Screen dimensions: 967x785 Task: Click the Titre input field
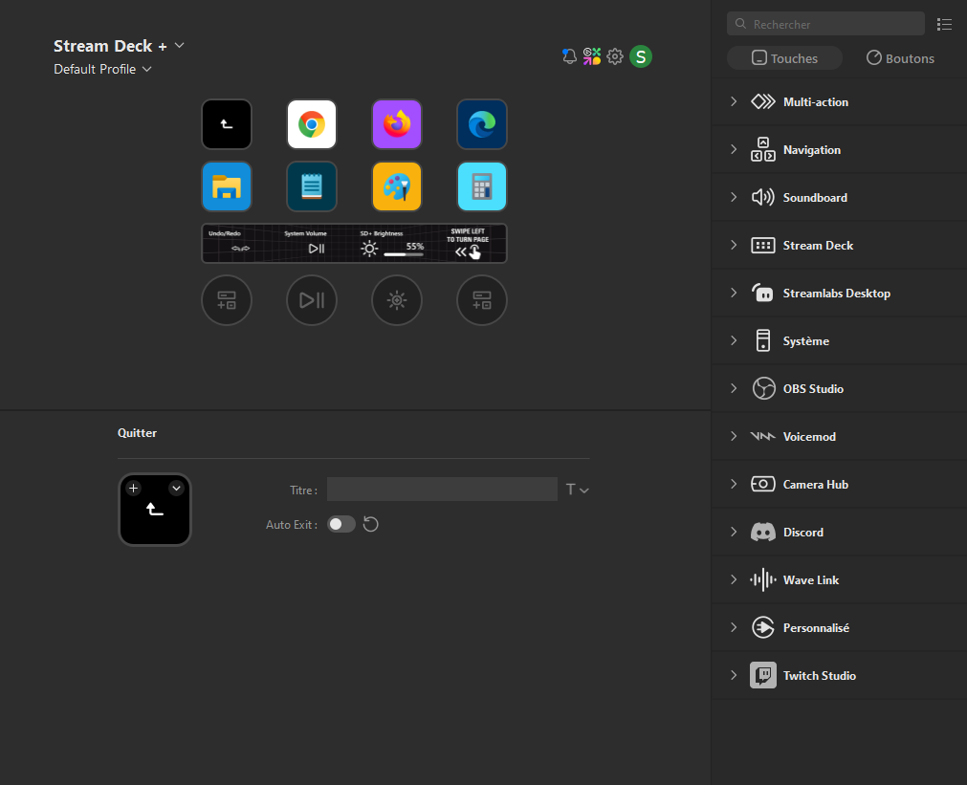pyautogui.click(x=442, y=489)
